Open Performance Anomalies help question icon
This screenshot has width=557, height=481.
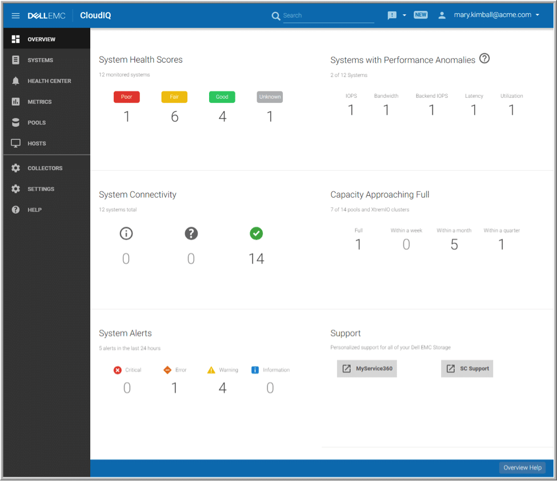[x=484, y=58]
